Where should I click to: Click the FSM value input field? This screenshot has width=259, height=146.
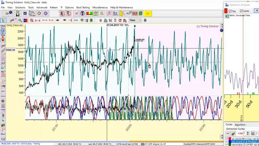[244, 133]
